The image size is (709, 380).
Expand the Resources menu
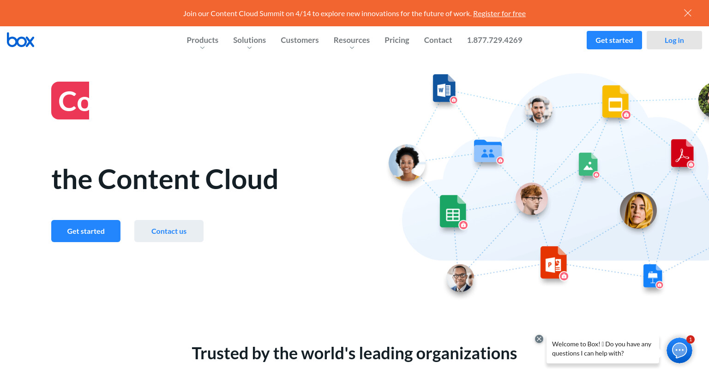tap(351, 41)
